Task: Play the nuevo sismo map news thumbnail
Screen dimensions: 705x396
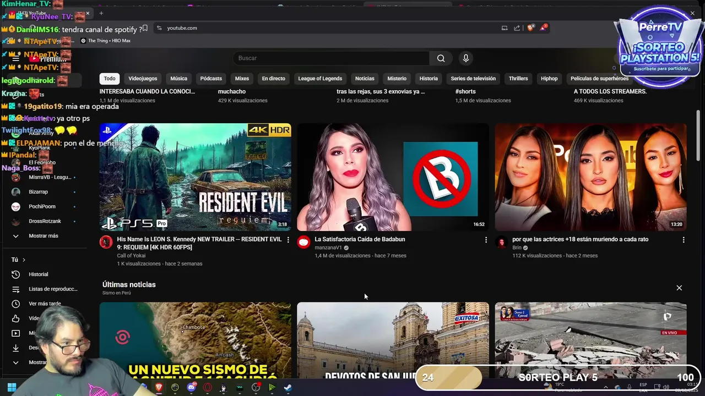Action: pos(195,340)
